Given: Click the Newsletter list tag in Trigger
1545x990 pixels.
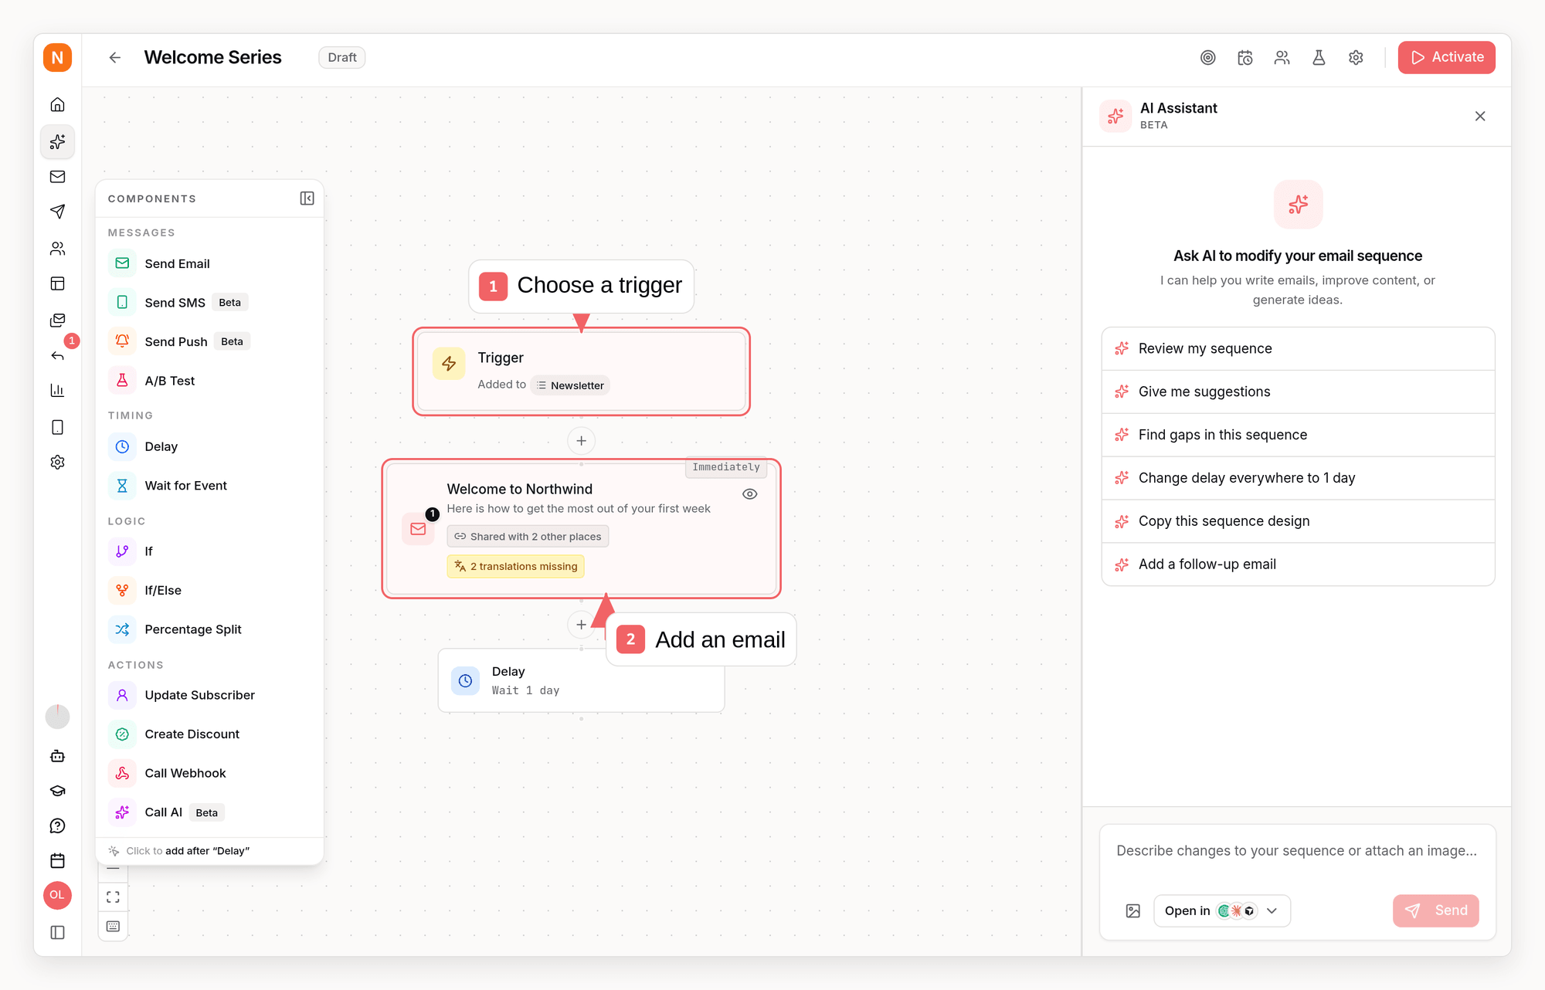Looking at the screenshot, I should pyautogui.click(x=571, y=385).
